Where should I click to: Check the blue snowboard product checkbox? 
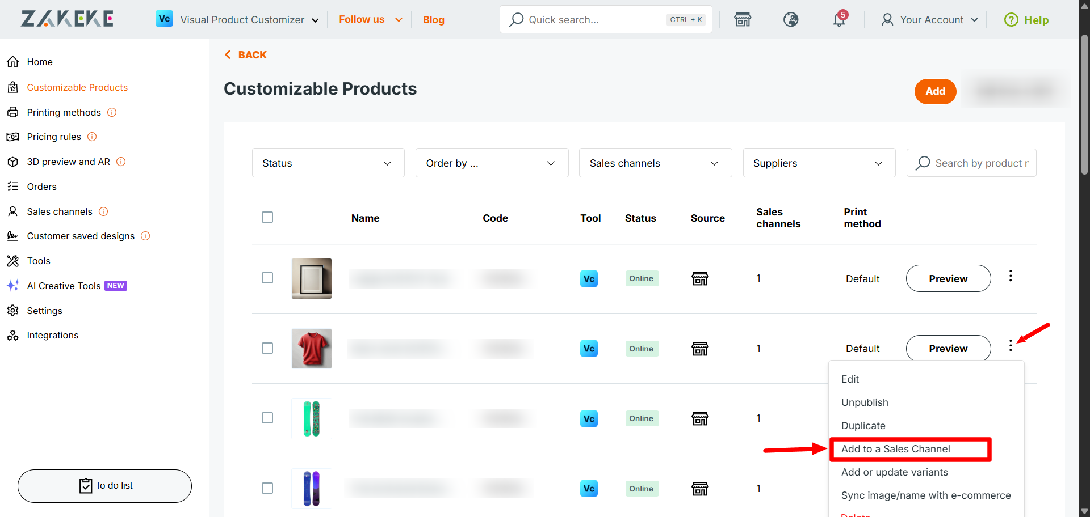coord(267,488)
